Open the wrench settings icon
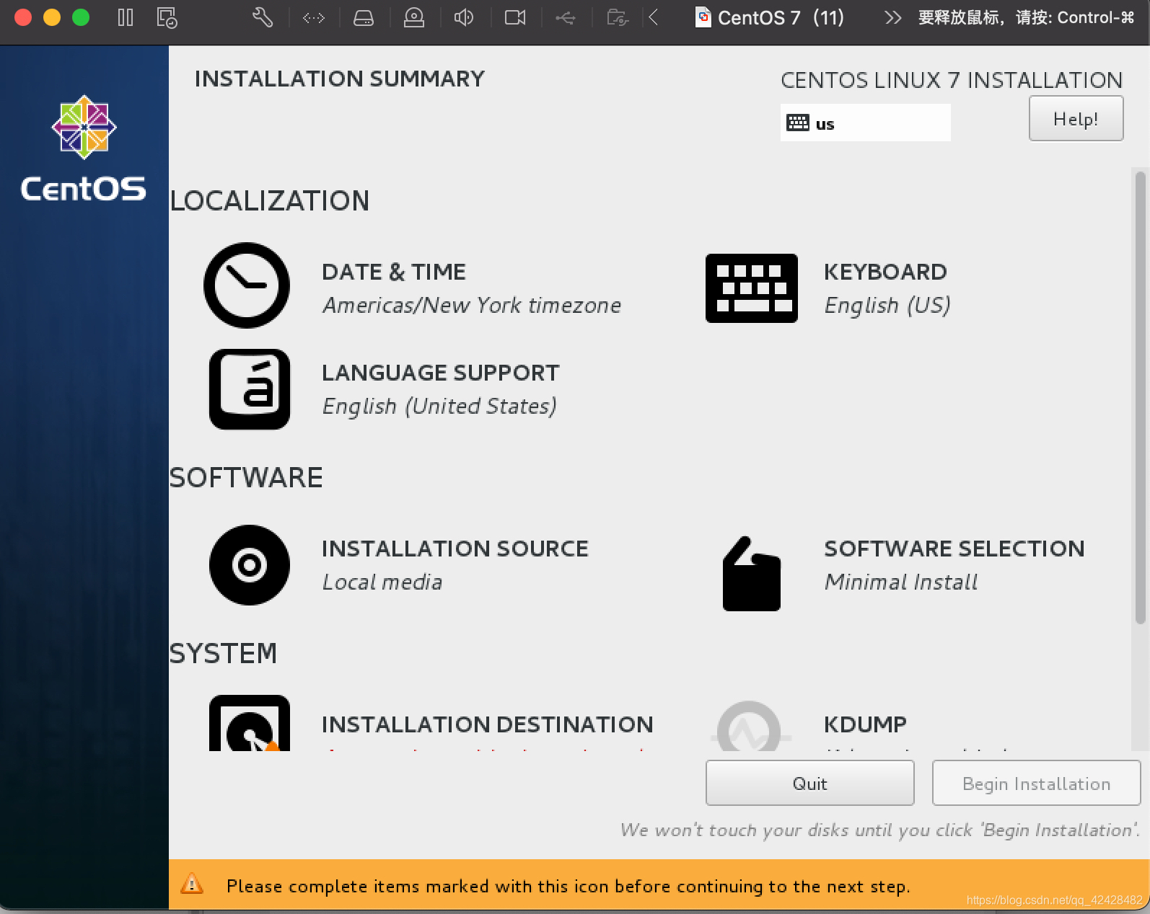The width and height of the screenshot is (1150, 914). point(263,17)
